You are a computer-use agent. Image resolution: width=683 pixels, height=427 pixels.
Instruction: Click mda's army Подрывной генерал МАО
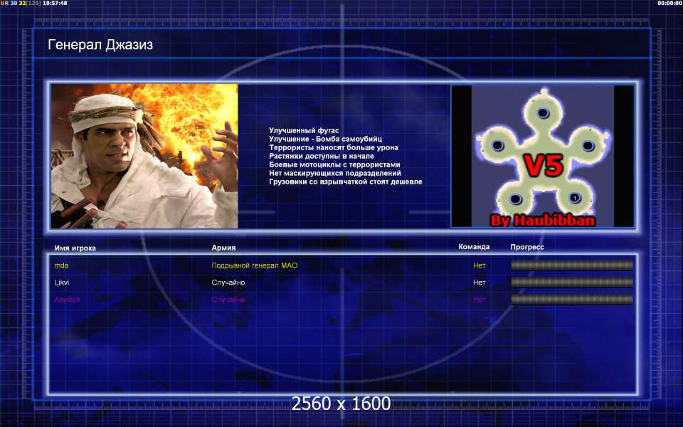[x=255, y=265]
